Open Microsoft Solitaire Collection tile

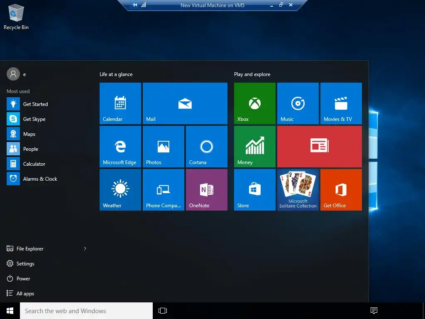point(298,189)
